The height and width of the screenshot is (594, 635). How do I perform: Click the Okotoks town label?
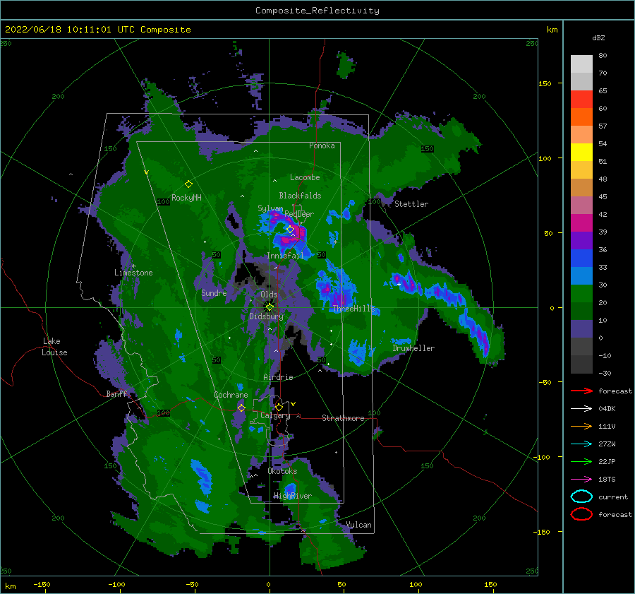coord(282,471)
